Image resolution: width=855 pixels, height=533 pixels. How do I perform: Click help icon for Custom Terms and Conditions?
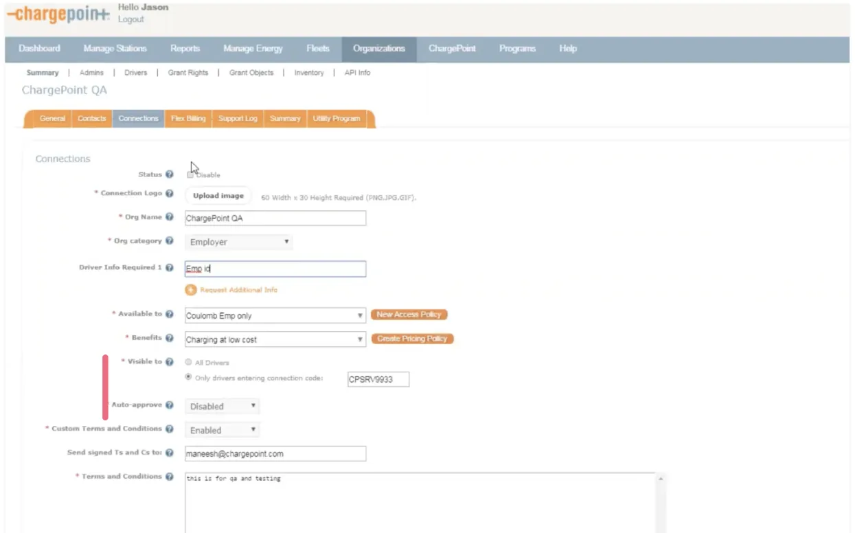pyautogui.click(x=169, y=429)
